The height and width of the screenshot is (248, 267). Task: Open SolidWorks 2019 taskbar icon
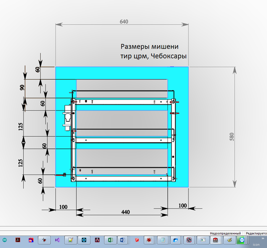(215, 240)
